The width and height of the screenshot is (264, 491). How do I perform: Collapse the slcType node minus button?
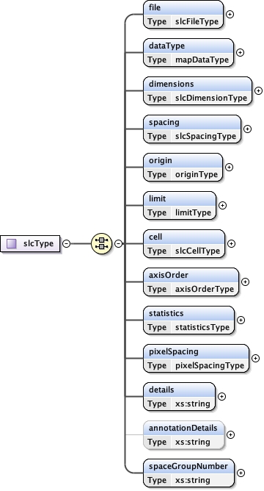tap(67, 243)
